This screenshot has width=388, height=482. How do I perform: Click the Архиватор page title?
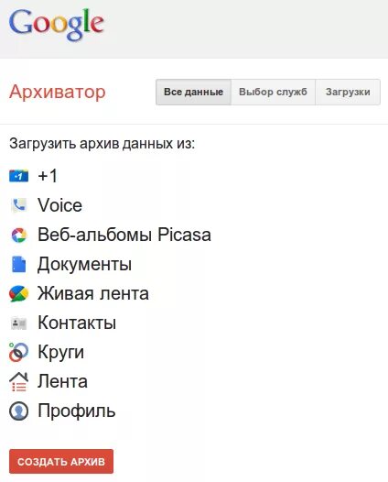(x=58, y=92)
